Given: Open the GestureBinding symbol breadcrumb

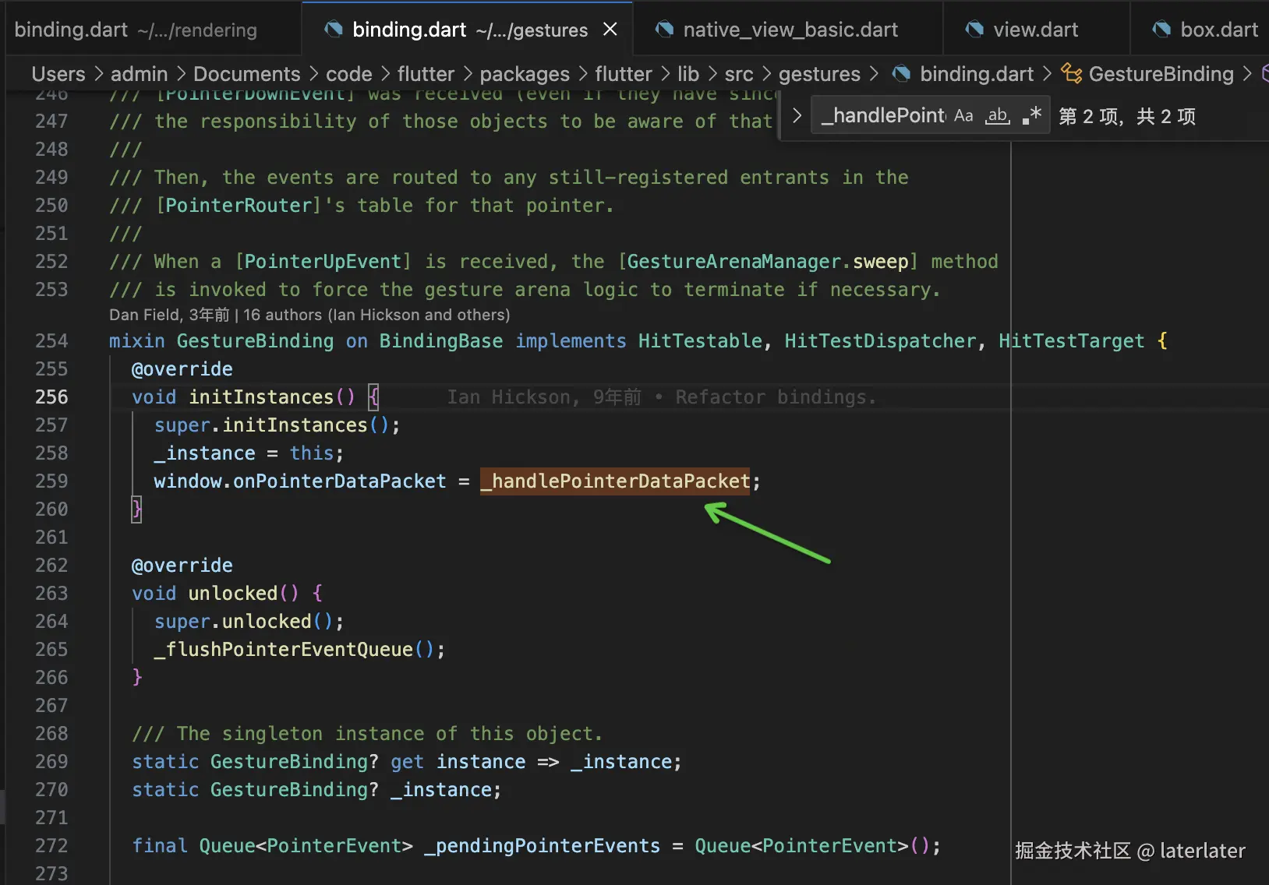Looking at the screenshot, I should (x=1161, y=74).
